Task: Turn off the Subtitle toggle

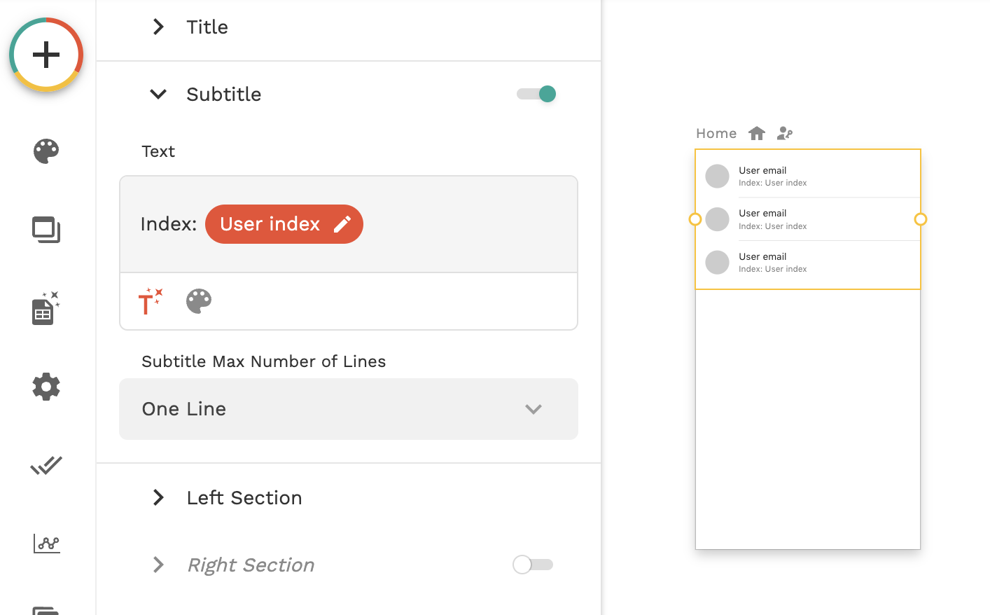Action: (x=537, y=94)
